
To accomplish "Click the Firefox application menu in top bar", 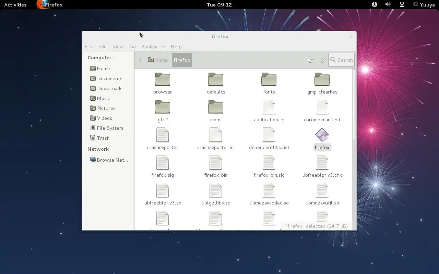I will coord(50,5).
